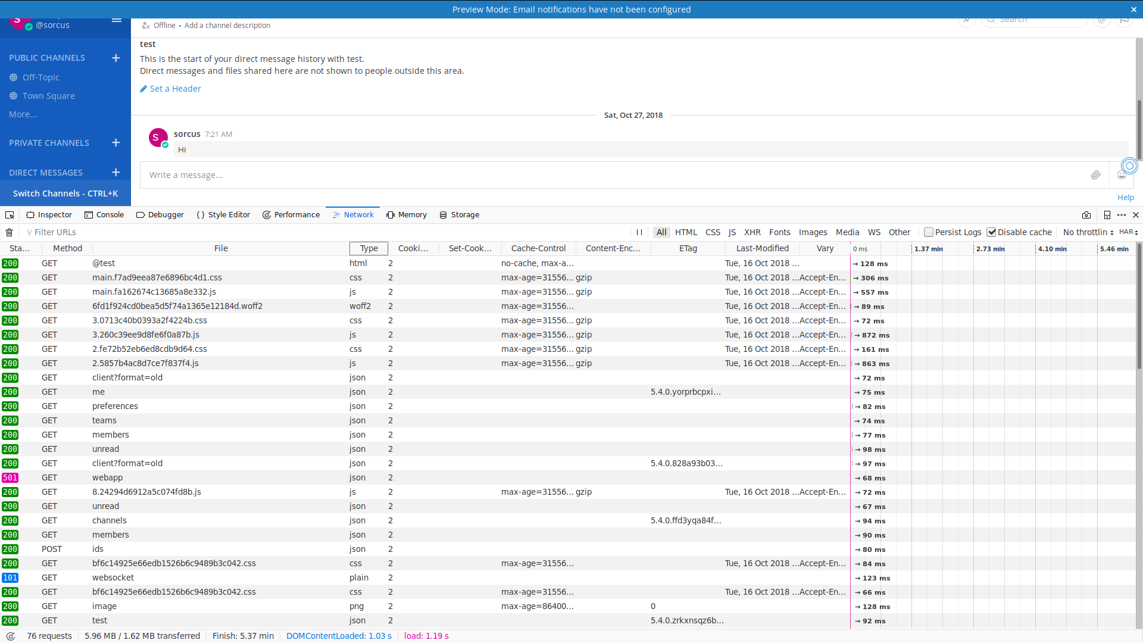Click the element picker icon
Screen dimensions: 1143x643
tap(10, 215)
